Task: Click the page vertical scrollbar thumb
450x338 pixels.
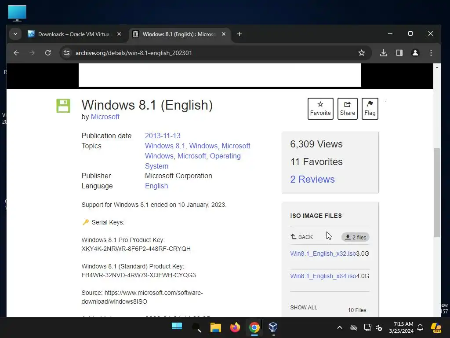Action: [437, 193]
